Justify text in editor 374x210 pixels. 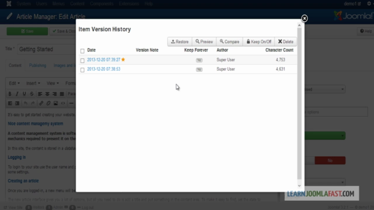62,94
